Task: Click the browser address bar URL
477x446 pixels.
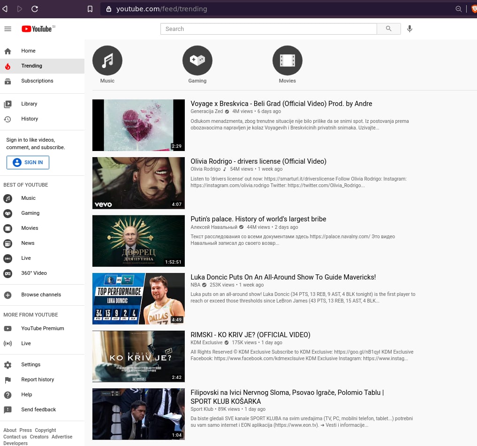Action: 161,9
